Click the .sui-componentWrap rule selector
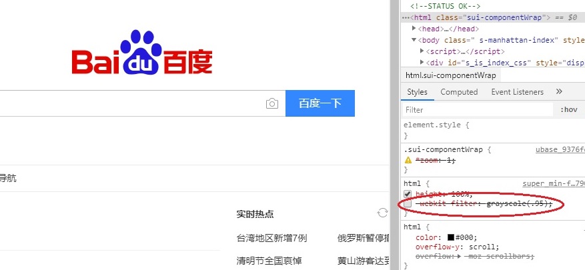Viewport: 585px width, 270px height. 443,149
